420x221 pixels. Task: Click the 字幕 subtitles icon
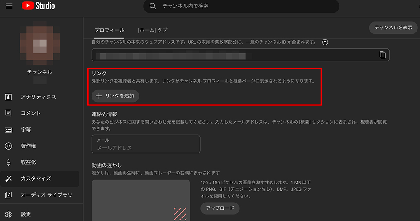click(x=8, y=130)
